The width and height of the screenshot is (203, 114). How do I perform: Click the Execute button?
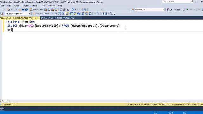[38, 14]
